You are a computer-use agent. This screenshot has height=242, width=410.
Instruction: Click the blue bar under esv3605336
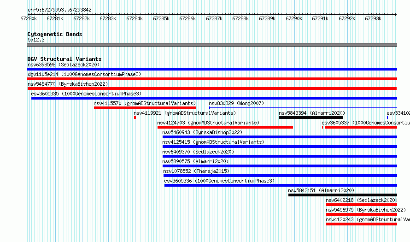pyautogui.click(x=281, y=185)
